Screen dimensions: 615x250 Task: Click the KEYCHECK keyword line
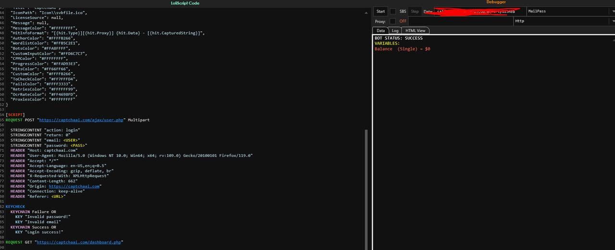pos(15,207)
